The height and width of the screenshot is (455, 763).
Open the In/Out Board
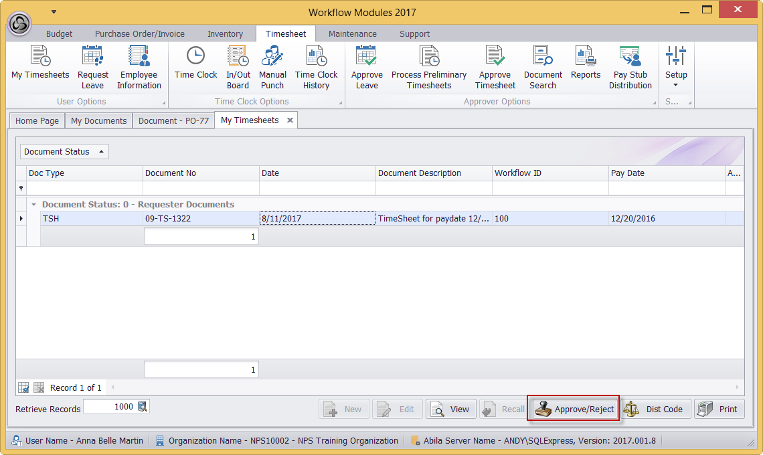coord(238,67)
